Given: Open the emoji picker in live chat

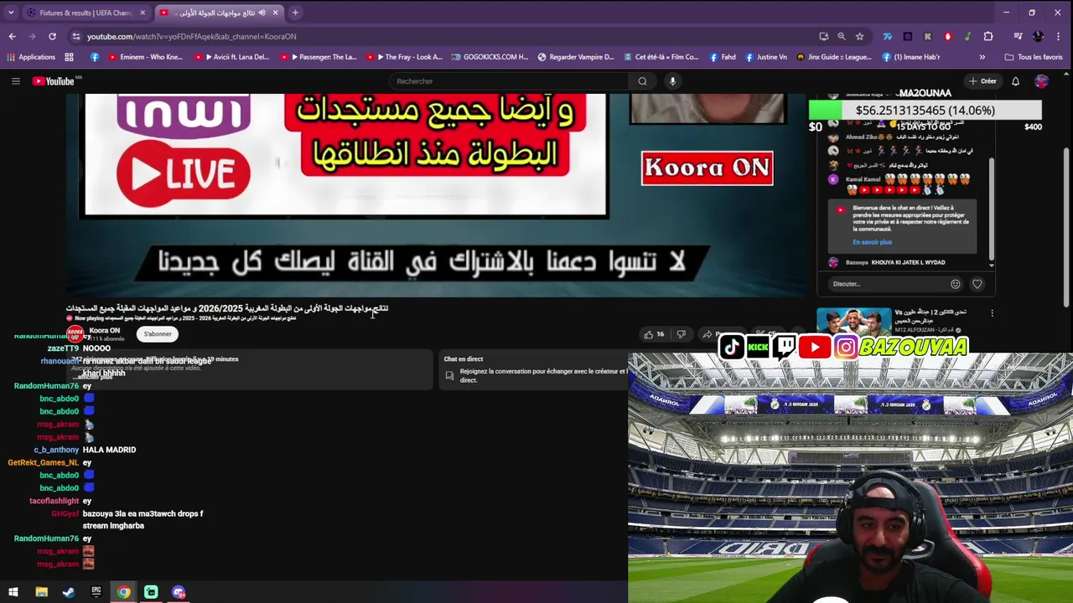Looking at the screenshot, I should 955,284.
